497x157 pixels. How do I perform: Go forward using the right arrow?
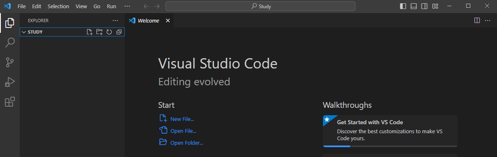click(x=157, y=6)
